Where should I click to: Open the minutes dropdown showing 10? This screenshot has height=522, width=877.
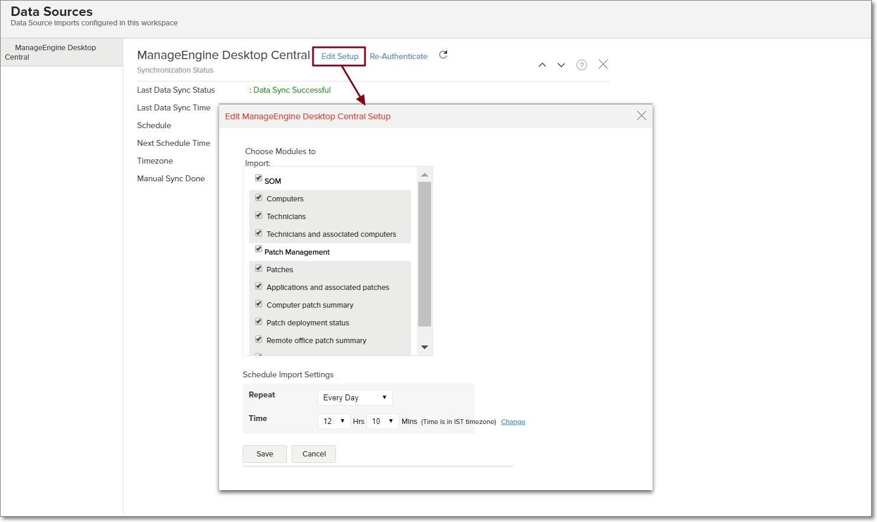point(383,421)
